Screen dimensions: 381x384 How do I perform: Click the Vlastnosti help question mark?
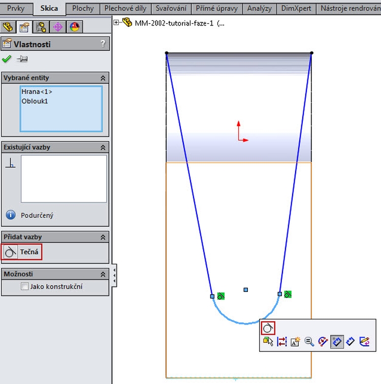pos(103,44)
